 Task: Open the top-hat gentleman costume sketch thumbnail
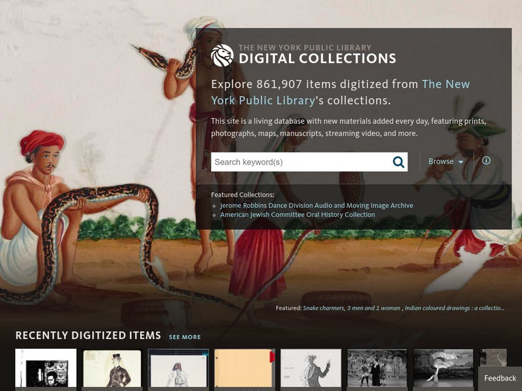112,368
